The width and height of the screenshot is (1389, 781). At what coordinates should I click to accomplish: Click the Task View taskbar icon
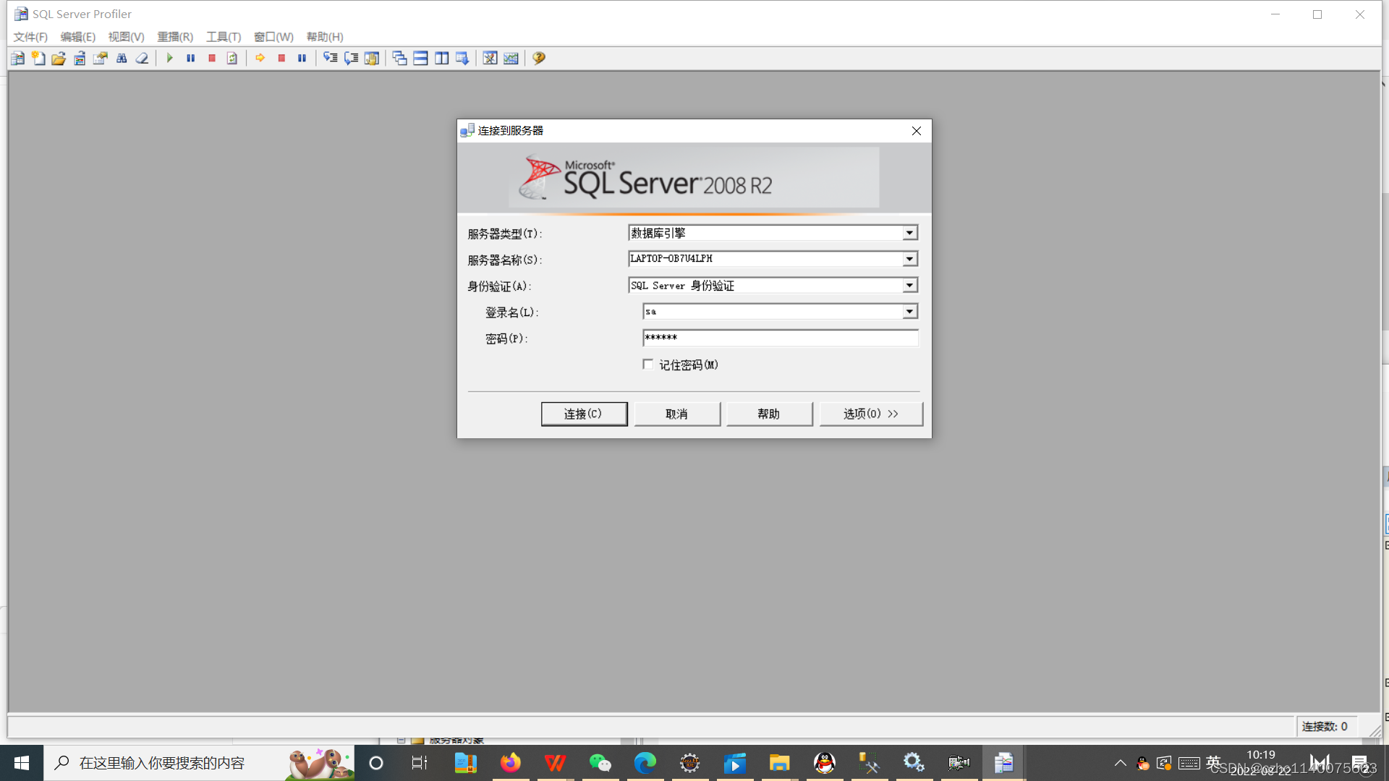coord(420,763)
